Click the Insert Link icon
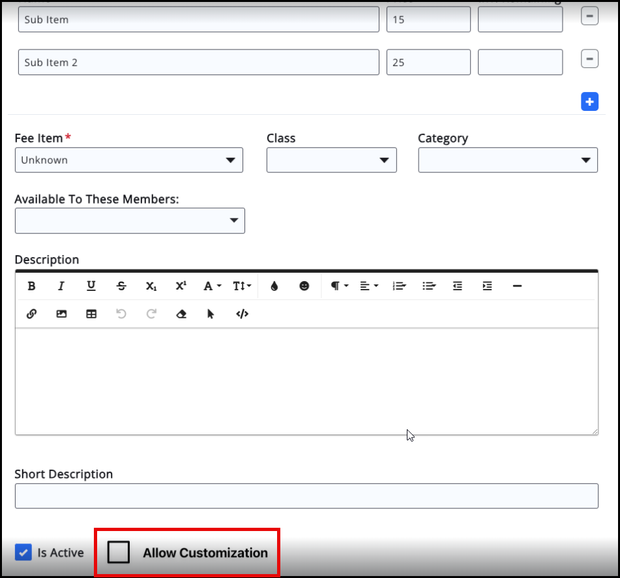The height and width of the screenshot is (578, 620). (x=31, y=314)
